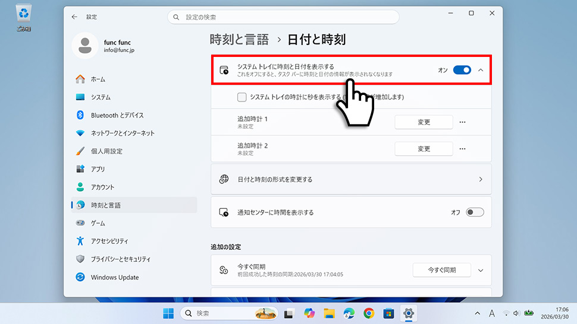
Task: Click more options (…) for 追加時計 1
Action: (462, 122)
